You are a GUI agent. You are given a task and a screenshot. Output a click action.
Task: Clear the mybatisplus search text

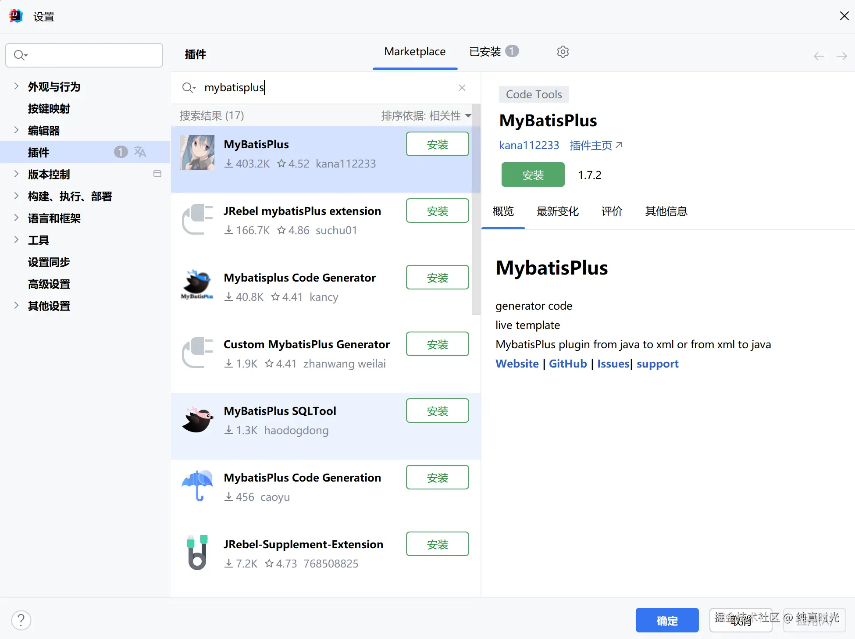click(x=462, y=88)
